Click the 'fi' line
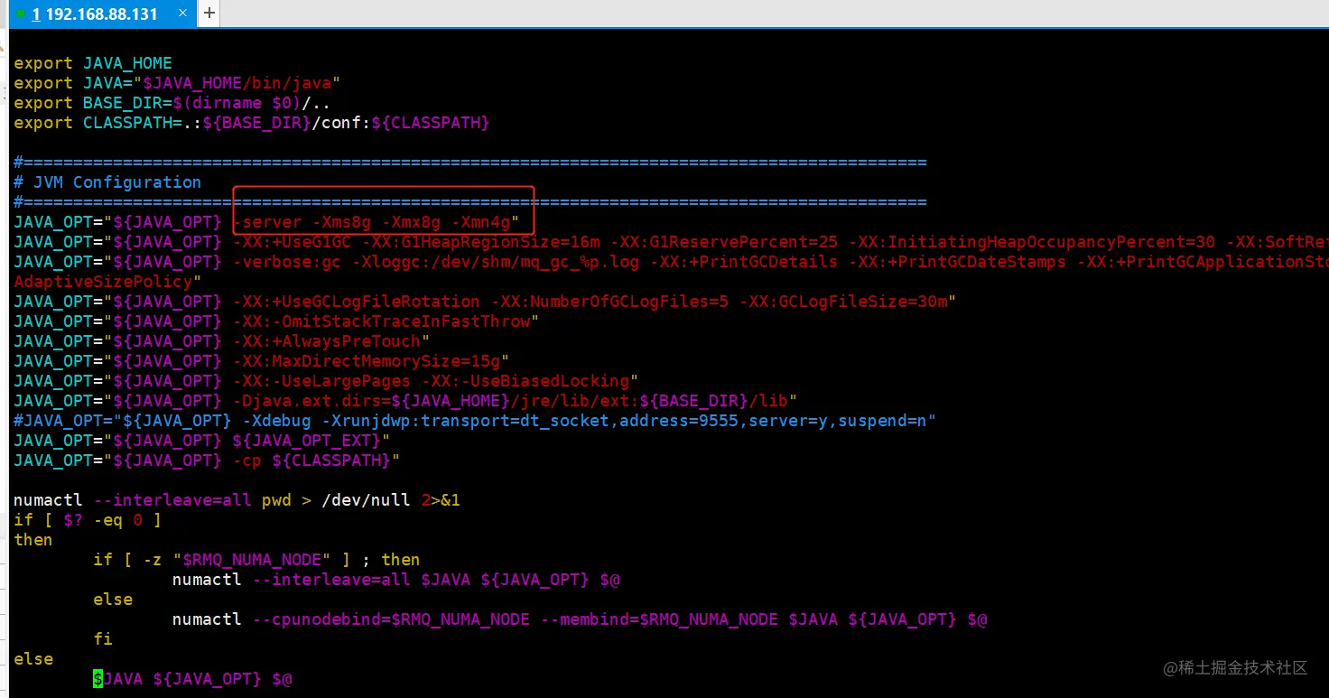1329x698 pixels. [x=103, y=639]
